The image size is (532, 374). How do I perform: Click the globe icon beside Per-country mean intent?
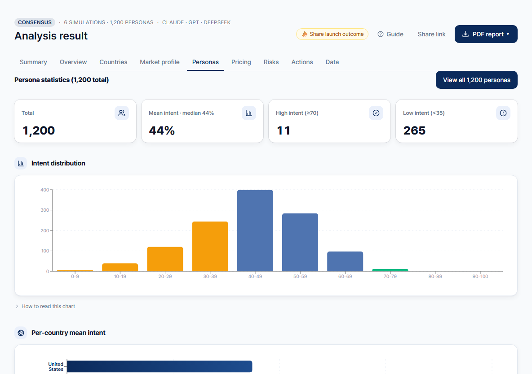(x=21, y=333)
